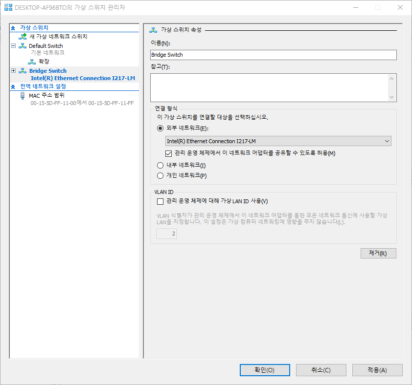Select 외부 네트워크 radio button
The width and height of the screenshot is (412, 385).
pyautogui.click(x=160, y=128)
